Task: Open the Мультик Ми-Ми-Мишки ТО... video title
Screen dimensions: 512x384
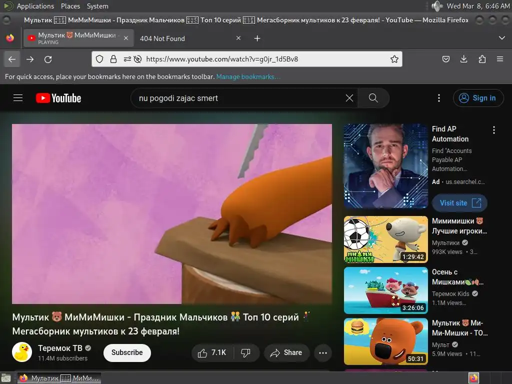Action: (460, 328)
